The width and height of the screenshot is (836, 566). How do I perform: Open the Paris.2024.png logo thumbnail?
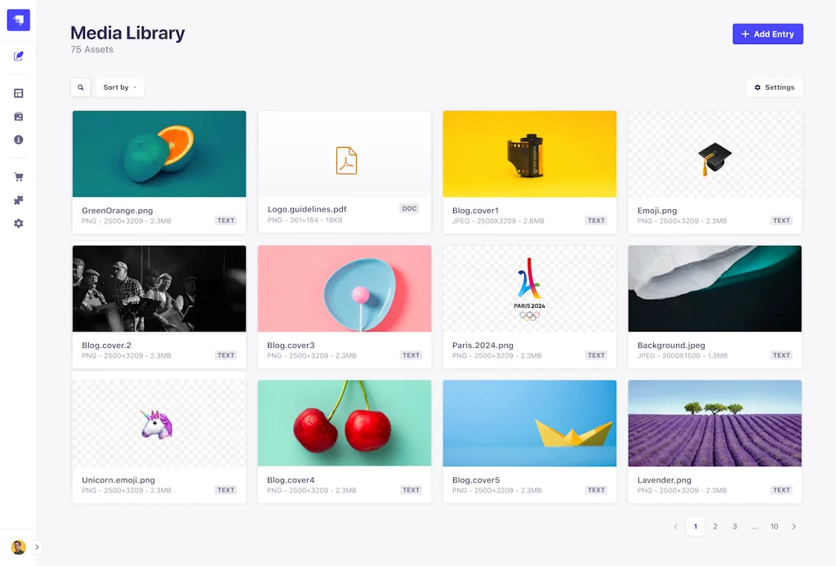[x=529, y=288]
